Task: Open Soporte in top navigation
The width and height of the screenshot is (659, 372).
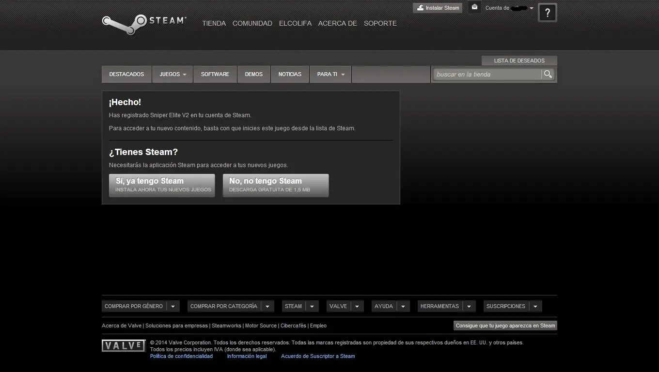Action: click(x=380, y=23)
